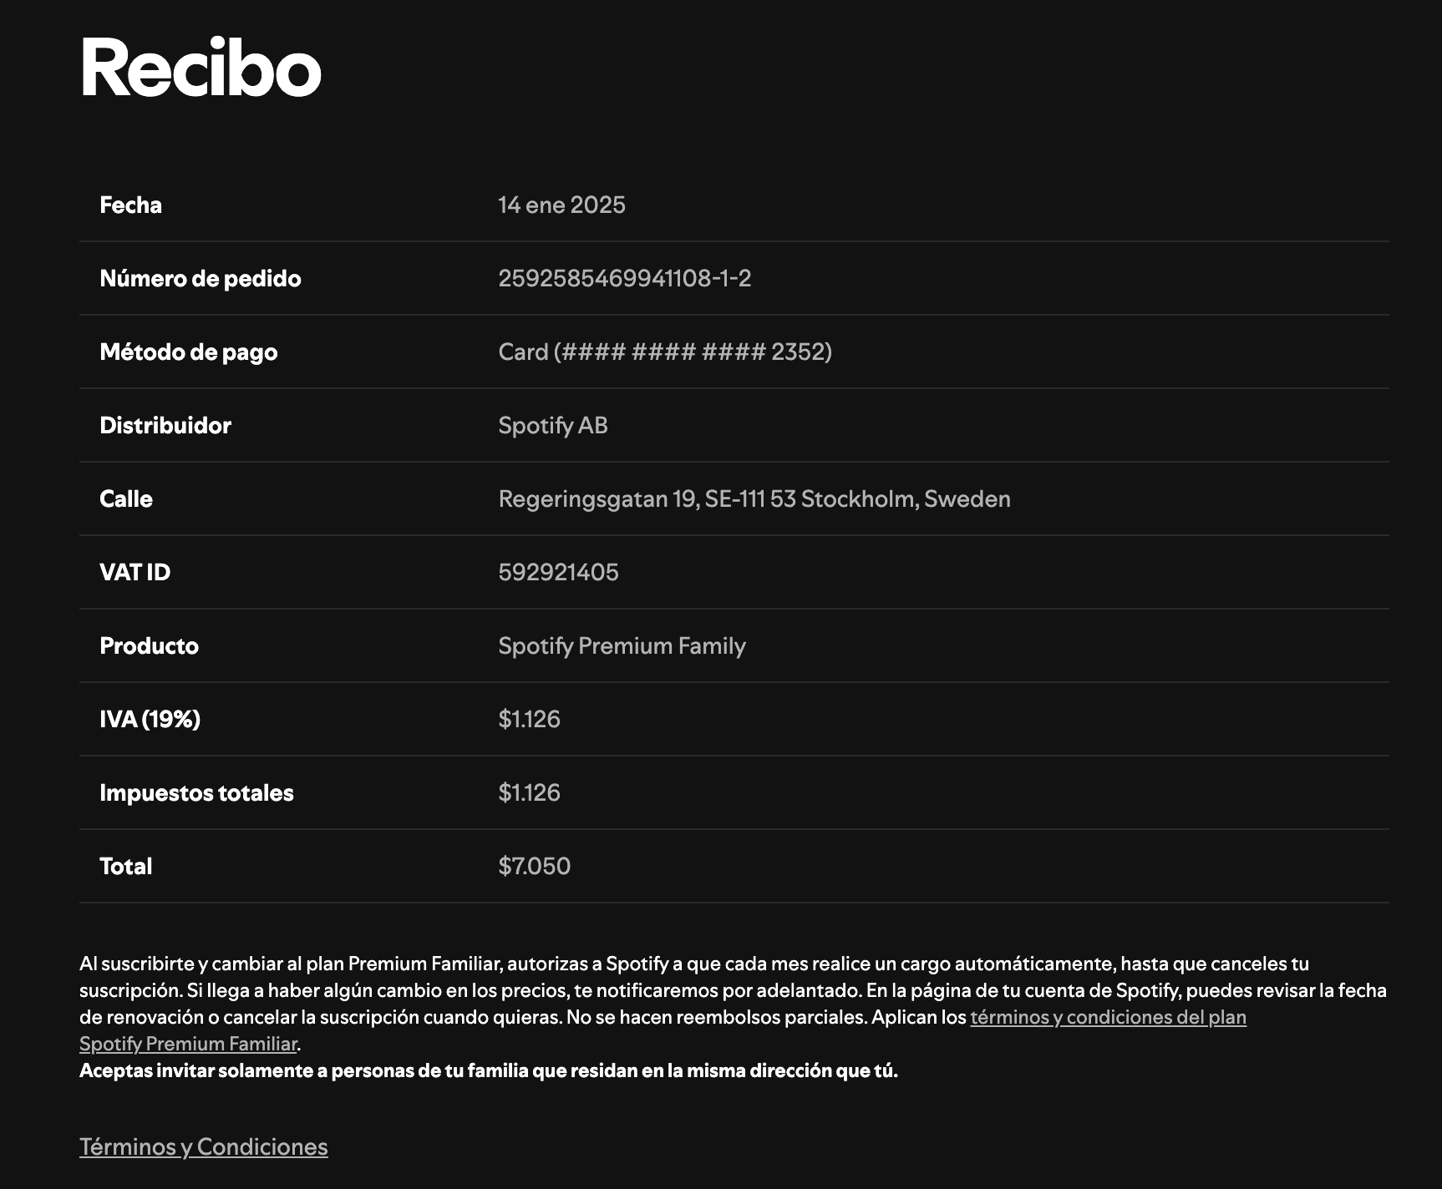Image resolution: width=1442 pixels, height=1189 pixels.
Task: Click the Producto row label
Action: point(149,645)
